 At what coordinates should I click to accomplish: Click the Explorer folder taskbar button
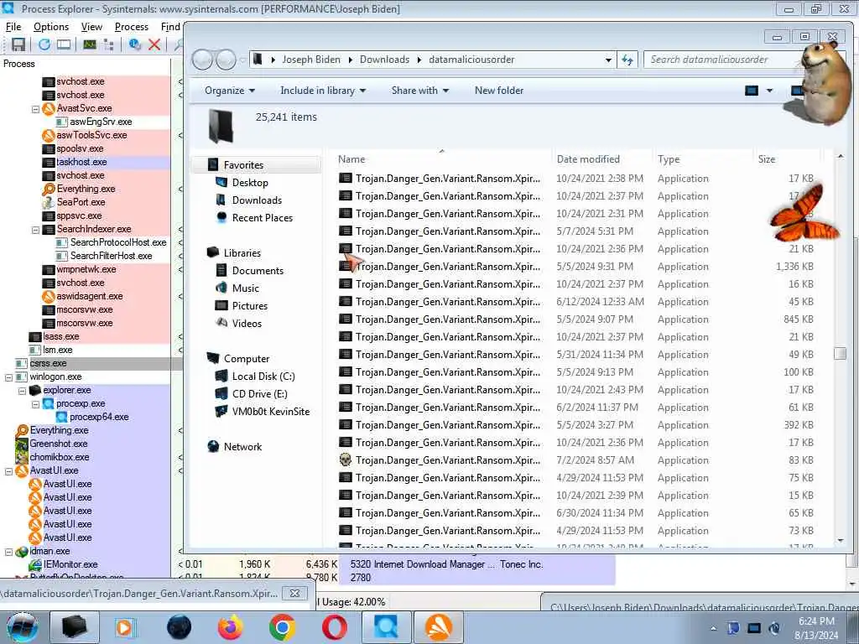(75, 627)
